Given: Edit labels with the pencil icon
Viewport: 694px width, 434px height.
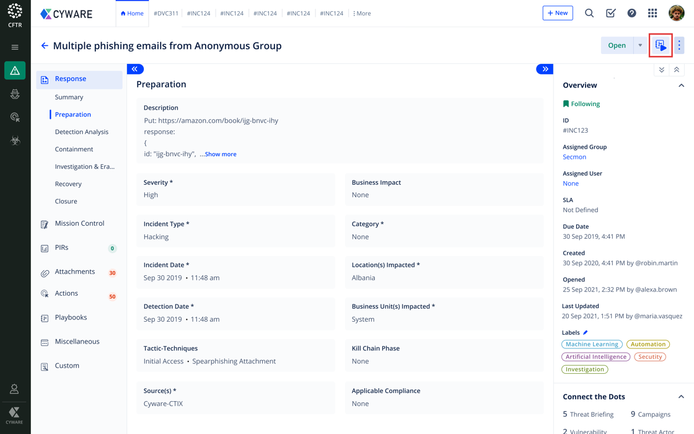Looking at the screenshot, I should tap(586, 333).
